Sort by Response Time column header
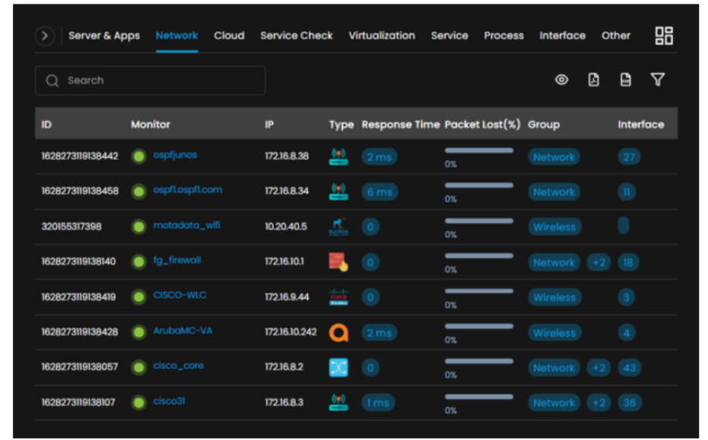Viewport: 708px width, 440px height. point(400,125)
